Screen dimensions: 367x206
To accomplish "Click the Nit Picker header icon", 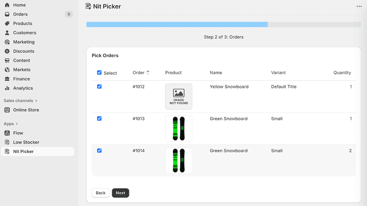I will point(88,6).
